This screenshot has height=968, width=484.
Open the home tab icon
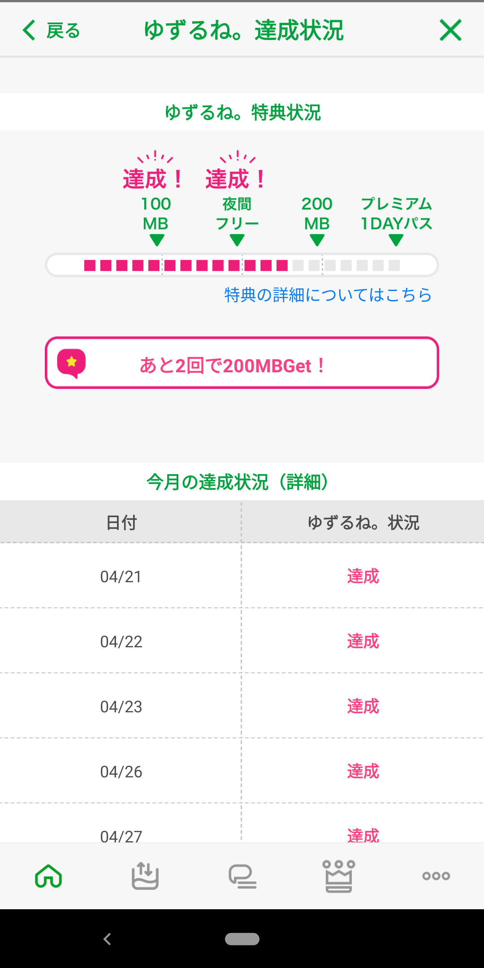pyautogui.click(x=48, y=876)
